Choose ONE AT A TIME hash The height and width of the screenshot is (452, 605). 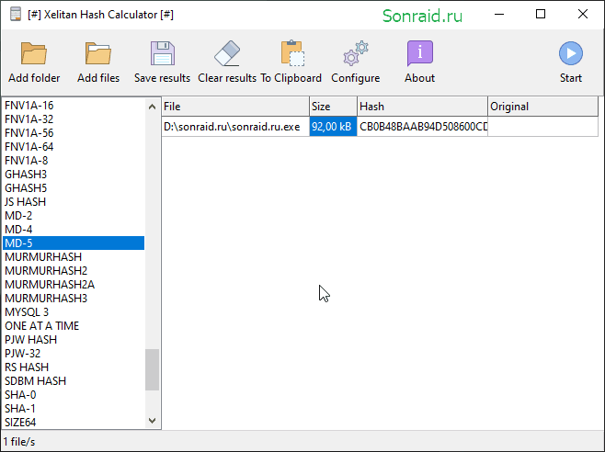[x=74, y=326]
